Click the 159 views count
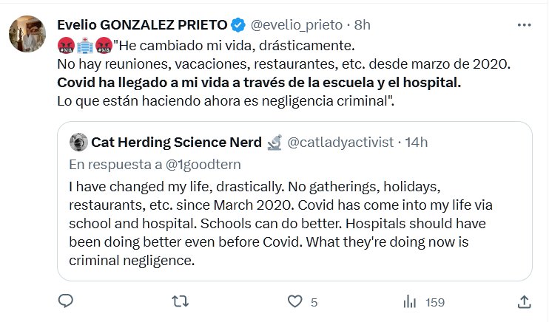Viewport: 549px width, 322px height. coord(436,302)
